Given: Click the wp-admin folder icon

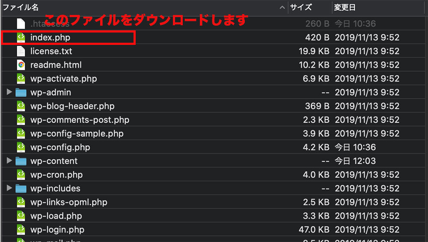Looking at the screenshot, I should 21,92.
